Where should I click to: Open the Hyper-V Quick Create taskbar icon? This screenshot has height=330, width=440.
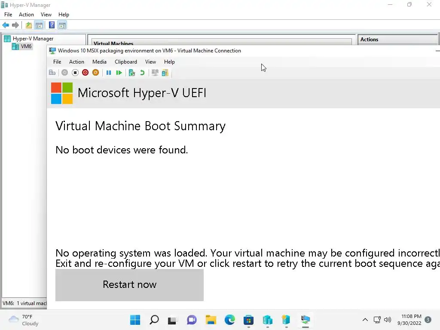click(286, 320)
